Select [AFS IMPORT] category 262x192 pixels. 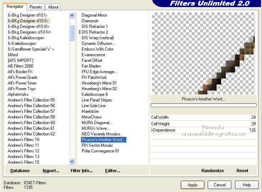(x=20, y=60)
